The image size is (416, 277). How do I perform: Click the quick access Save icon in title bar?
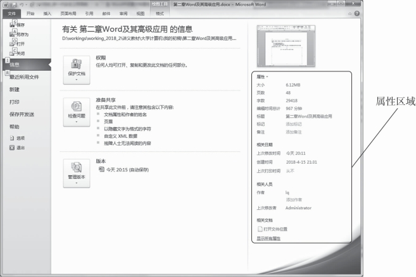(14, 4)
